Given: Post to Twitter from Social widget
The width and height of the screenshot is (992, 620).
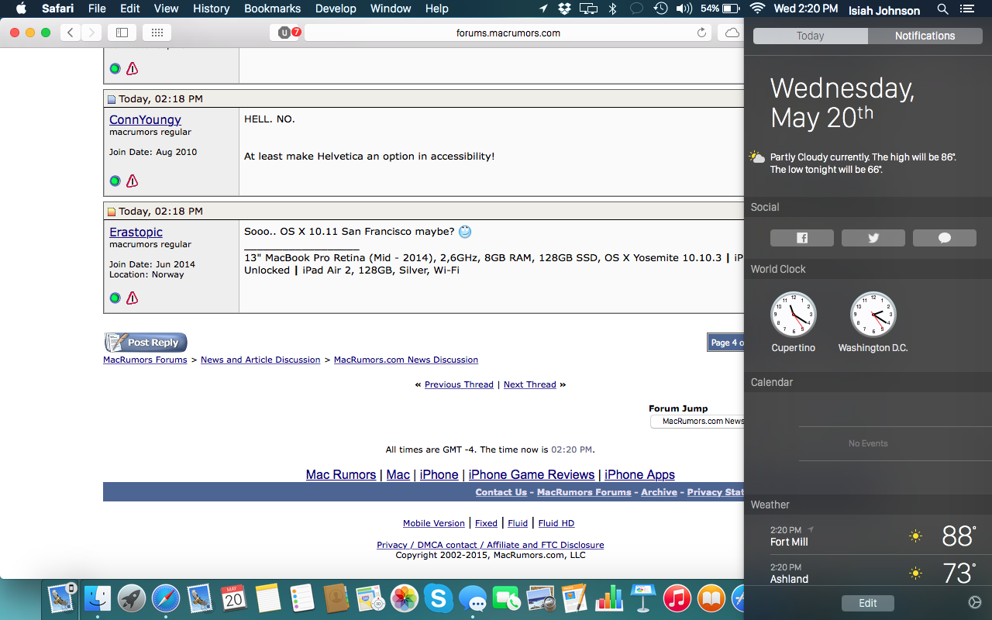Looking at the screenshot, I should (x=873, y=238).
